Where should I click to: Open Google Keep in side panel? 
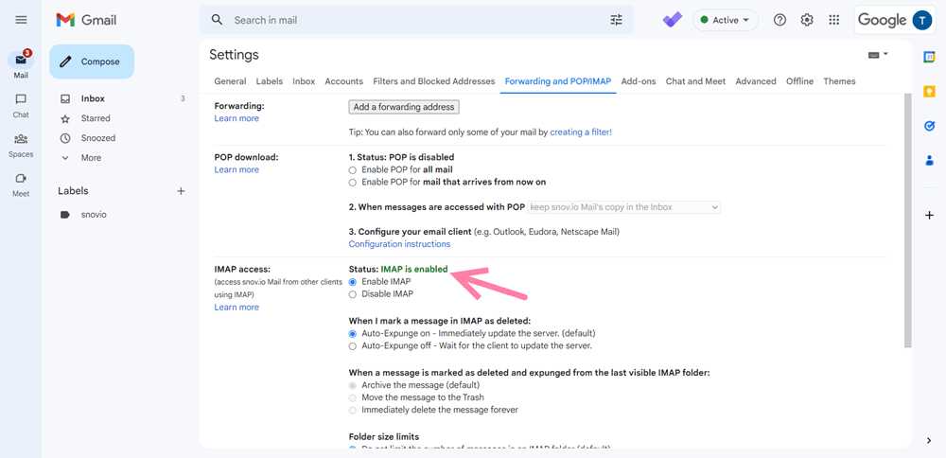929,92
